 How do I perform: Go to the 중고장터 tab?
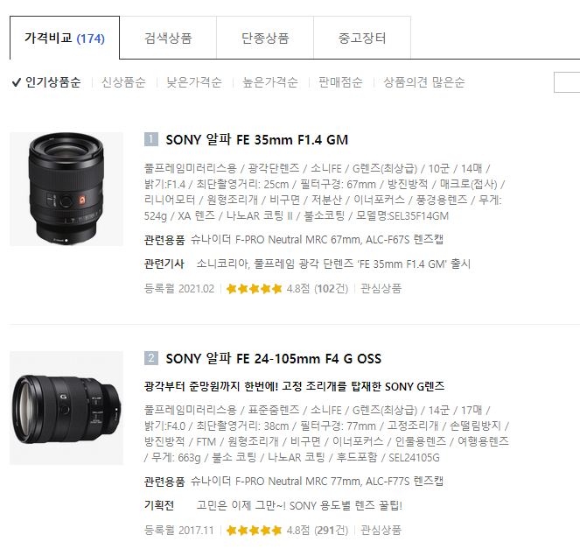(x=362, y=38)
